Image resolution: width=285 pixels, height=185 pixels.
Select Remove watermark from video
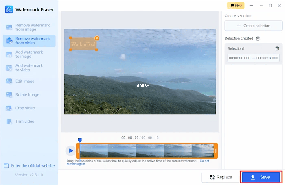[29, 41]
